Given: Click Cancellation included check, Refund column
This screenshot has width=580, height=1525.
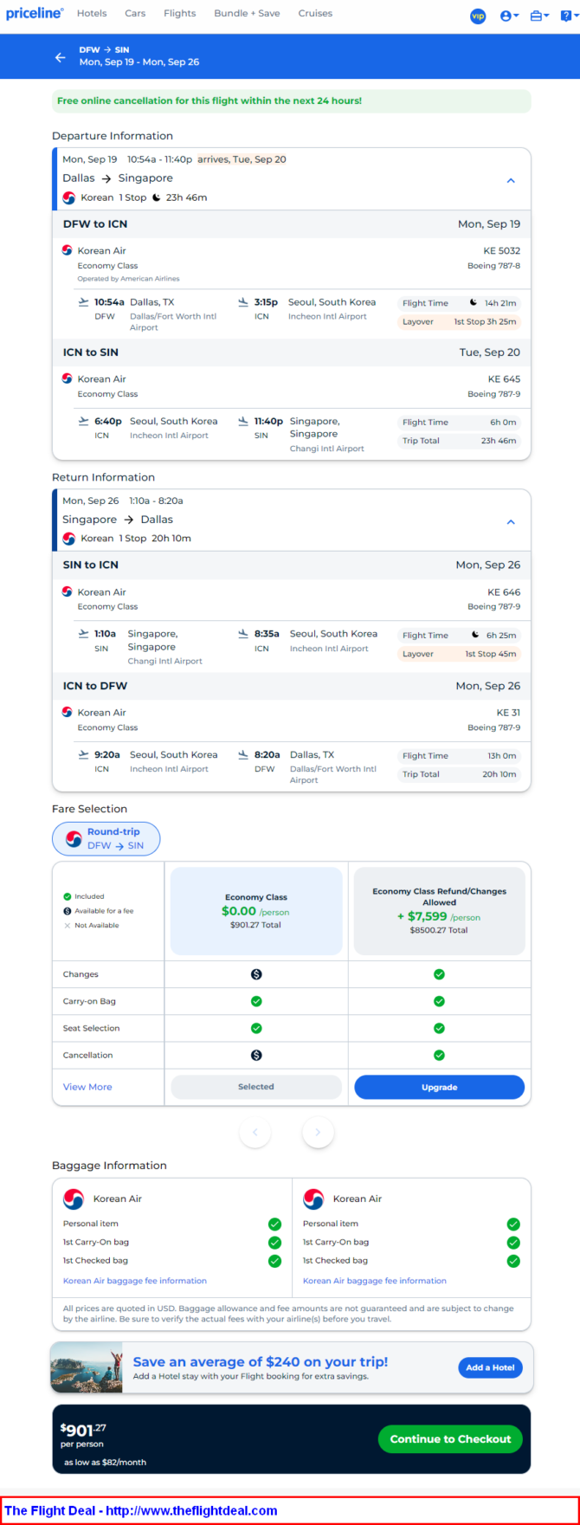Looking at the screenshot, I should coord(439,1055).
